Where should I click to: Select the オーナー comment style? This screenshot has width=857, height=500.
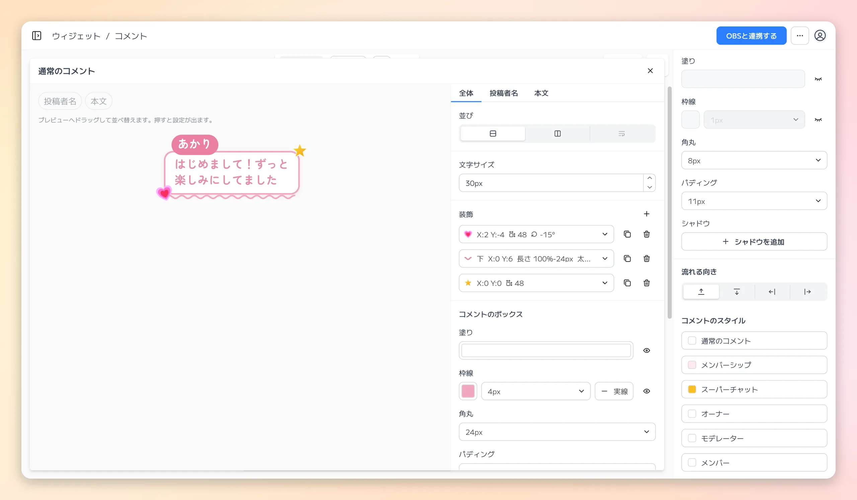pyautogui.click(x=754, y=414)
